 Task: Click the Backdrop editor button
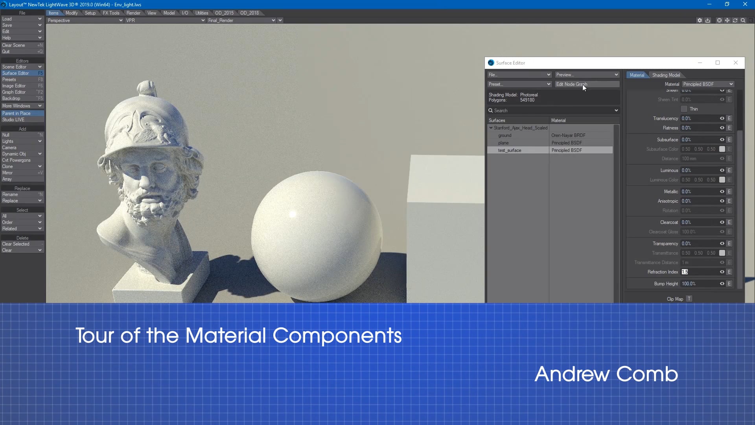click(22, 98)
